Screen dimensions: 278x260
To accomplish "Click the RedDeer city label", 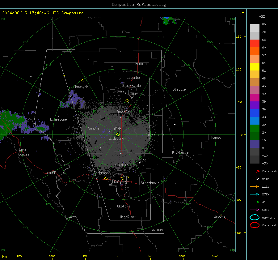I will 131,94.
